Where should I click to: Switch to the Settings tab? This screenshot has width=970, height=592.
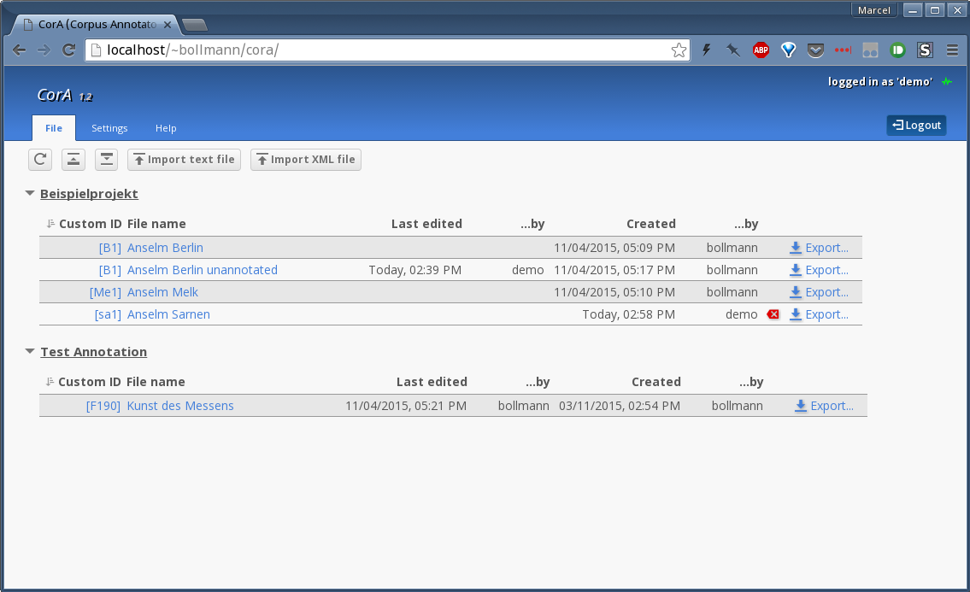[109, 128]
